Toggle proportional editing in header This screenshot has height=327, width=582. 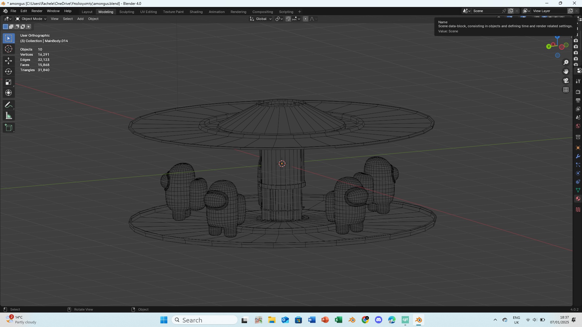click(x=306, y=19)
